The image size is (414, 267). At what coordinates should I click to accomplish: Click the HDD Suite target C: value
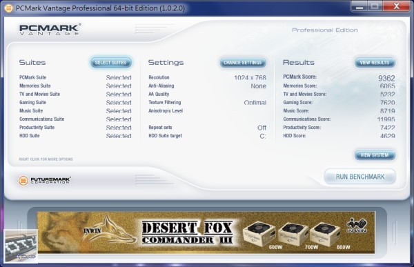tap(263, 137)
